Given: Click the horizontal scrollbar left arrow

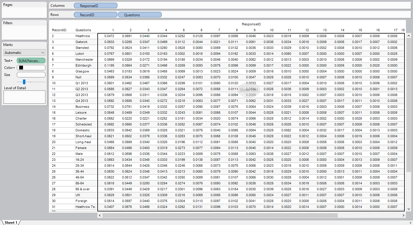Looking at the screenshot, I should (100, 216).
